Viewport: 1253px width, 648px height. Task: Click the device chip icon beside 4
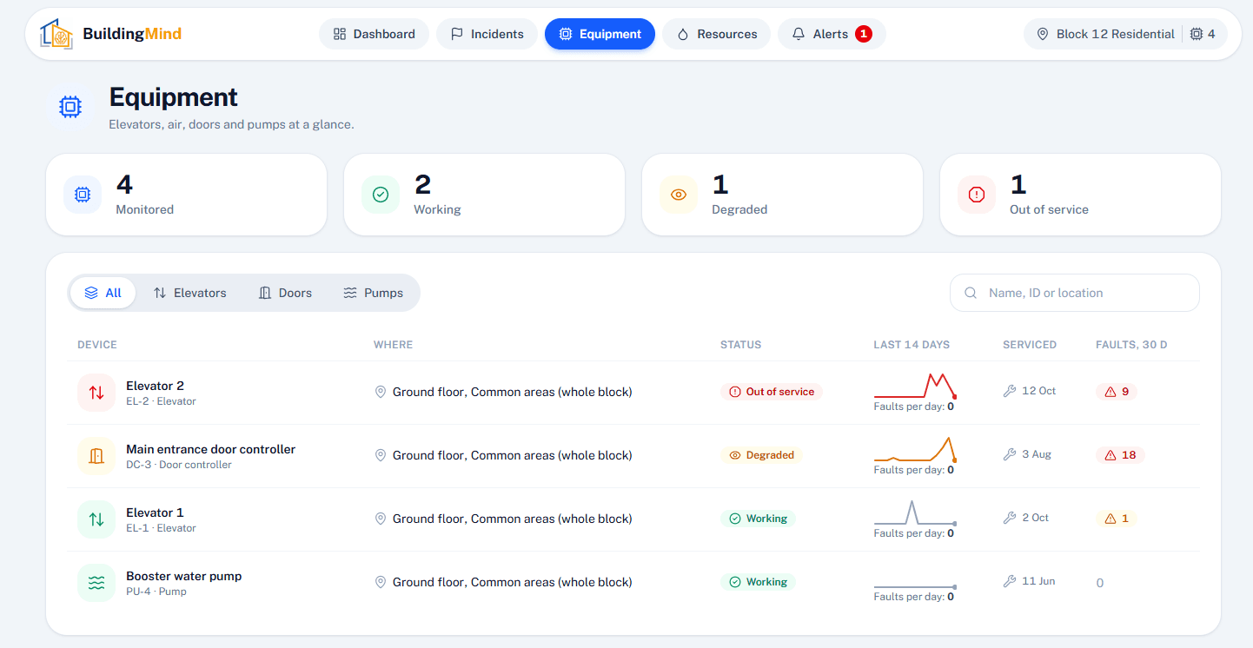[1197, 34]
